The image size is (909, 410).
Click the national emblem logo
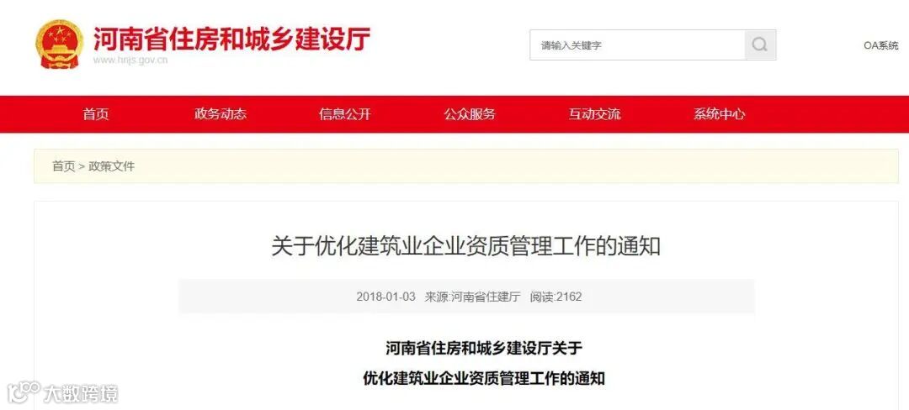click(x=60, y=45)
